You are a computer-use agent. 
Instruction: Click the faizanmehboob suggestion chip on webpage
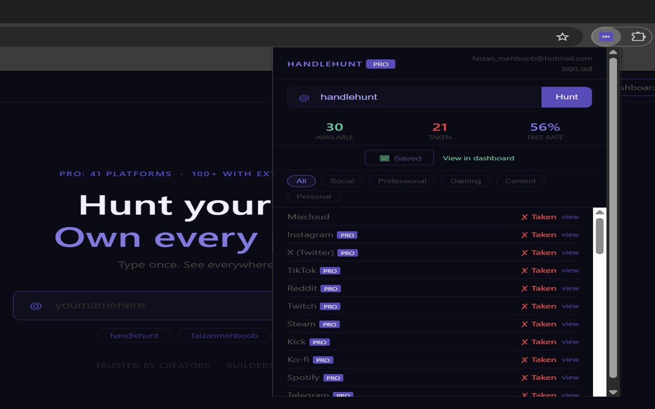[x=224, y=335]
